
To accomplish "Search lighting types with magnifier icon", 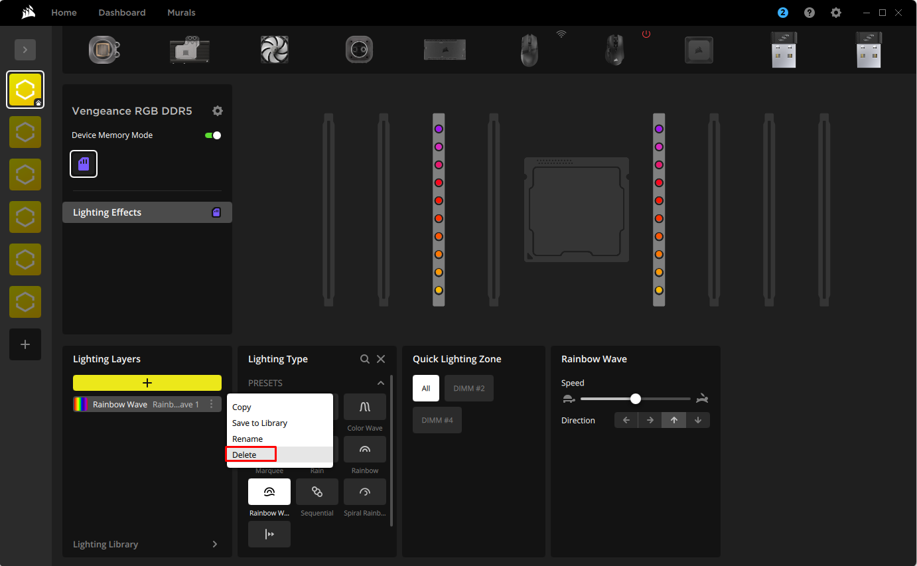I will coord(365,359).
